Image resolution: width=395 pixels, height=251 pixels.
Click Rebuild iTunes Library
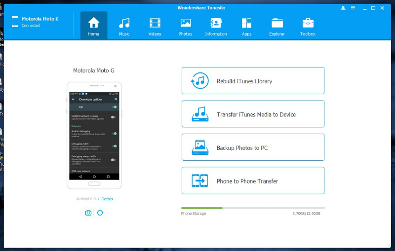253,81
